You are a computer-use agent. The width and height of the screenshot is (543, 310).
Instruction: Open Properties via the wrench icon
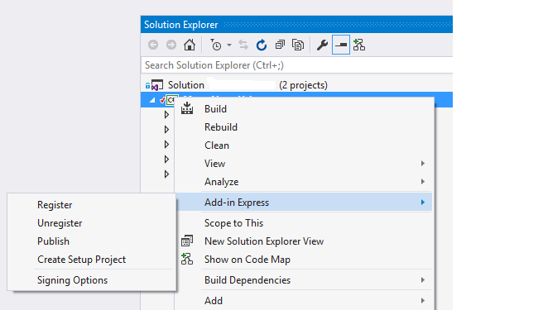(x=322, y=45)
